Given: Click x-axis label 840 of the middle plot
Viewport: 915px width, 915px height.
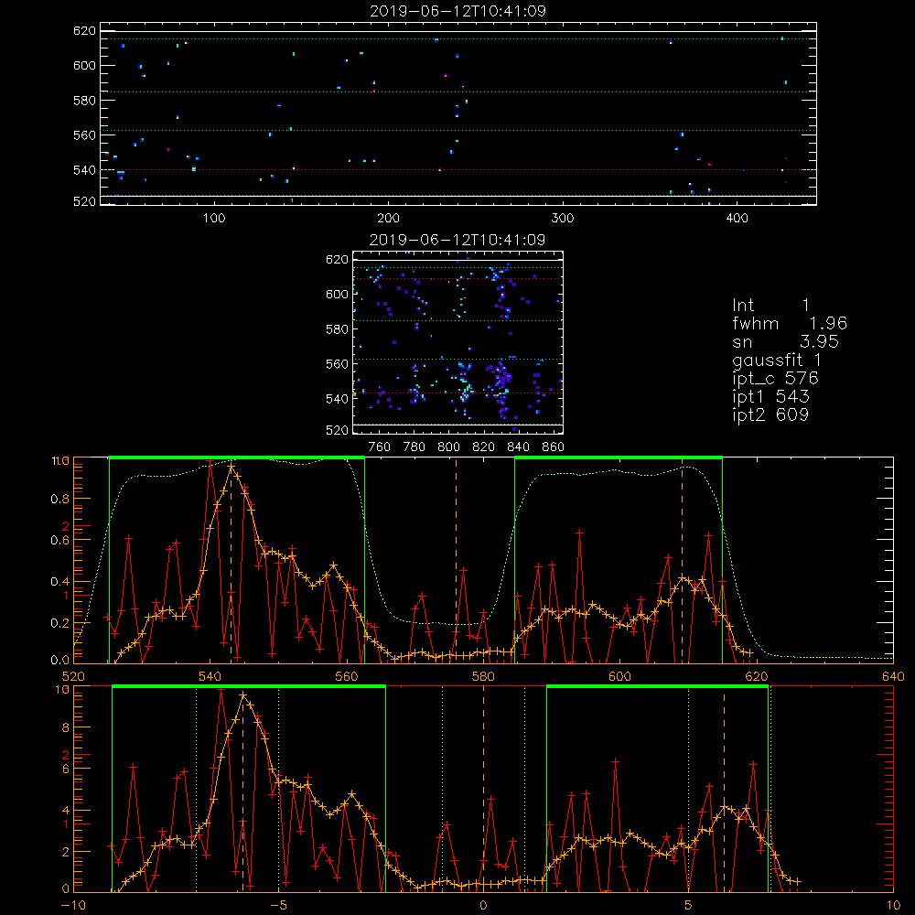Looking at the screenshot, I should [x=518, y=447].
